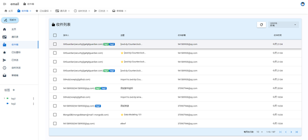308x140 pixels.
Task: Switch to the 已发送 tab
Action: [100, 11]
